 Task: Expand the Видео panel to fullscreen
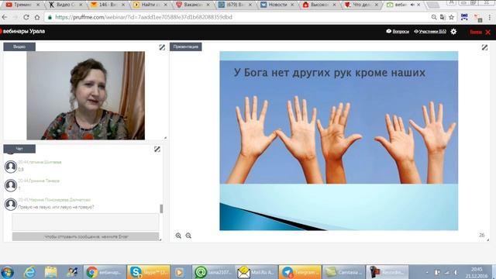click(x=162, y=47)
